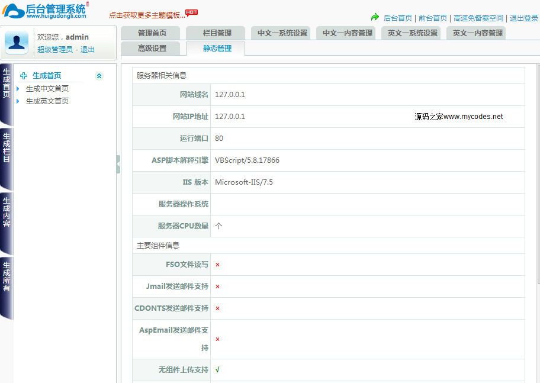This screenshot has height=383, width=540.
Task: Collapse the 生成首页 section with double chevron
Action: (x=99, y=76)
